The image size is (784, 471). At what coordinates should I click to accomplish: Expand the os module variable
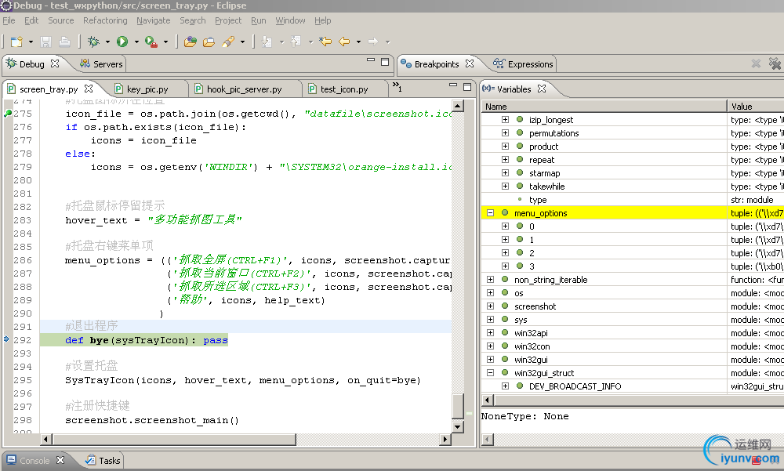pos(490,293)
